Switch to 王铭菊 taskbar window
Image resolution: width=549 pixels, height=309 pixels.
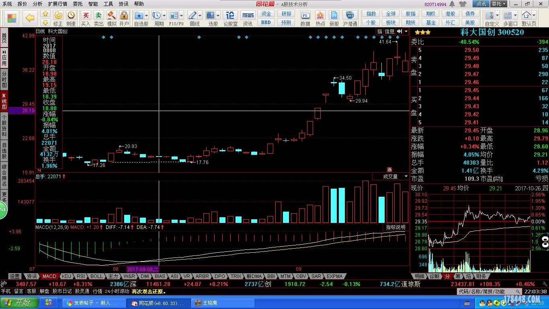coord(223,303)
